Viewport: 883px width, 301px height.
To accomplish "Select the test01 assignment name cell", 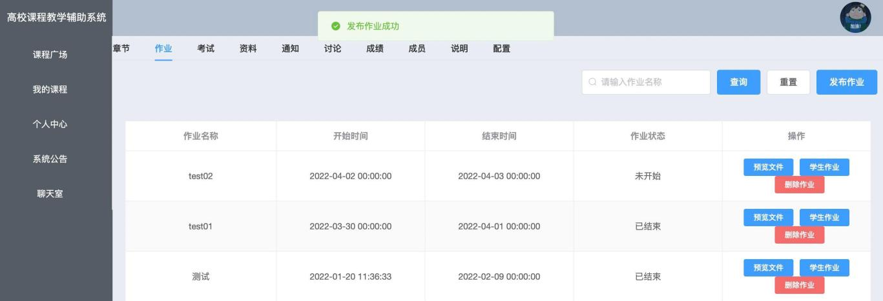I will (x=201, y=226).
